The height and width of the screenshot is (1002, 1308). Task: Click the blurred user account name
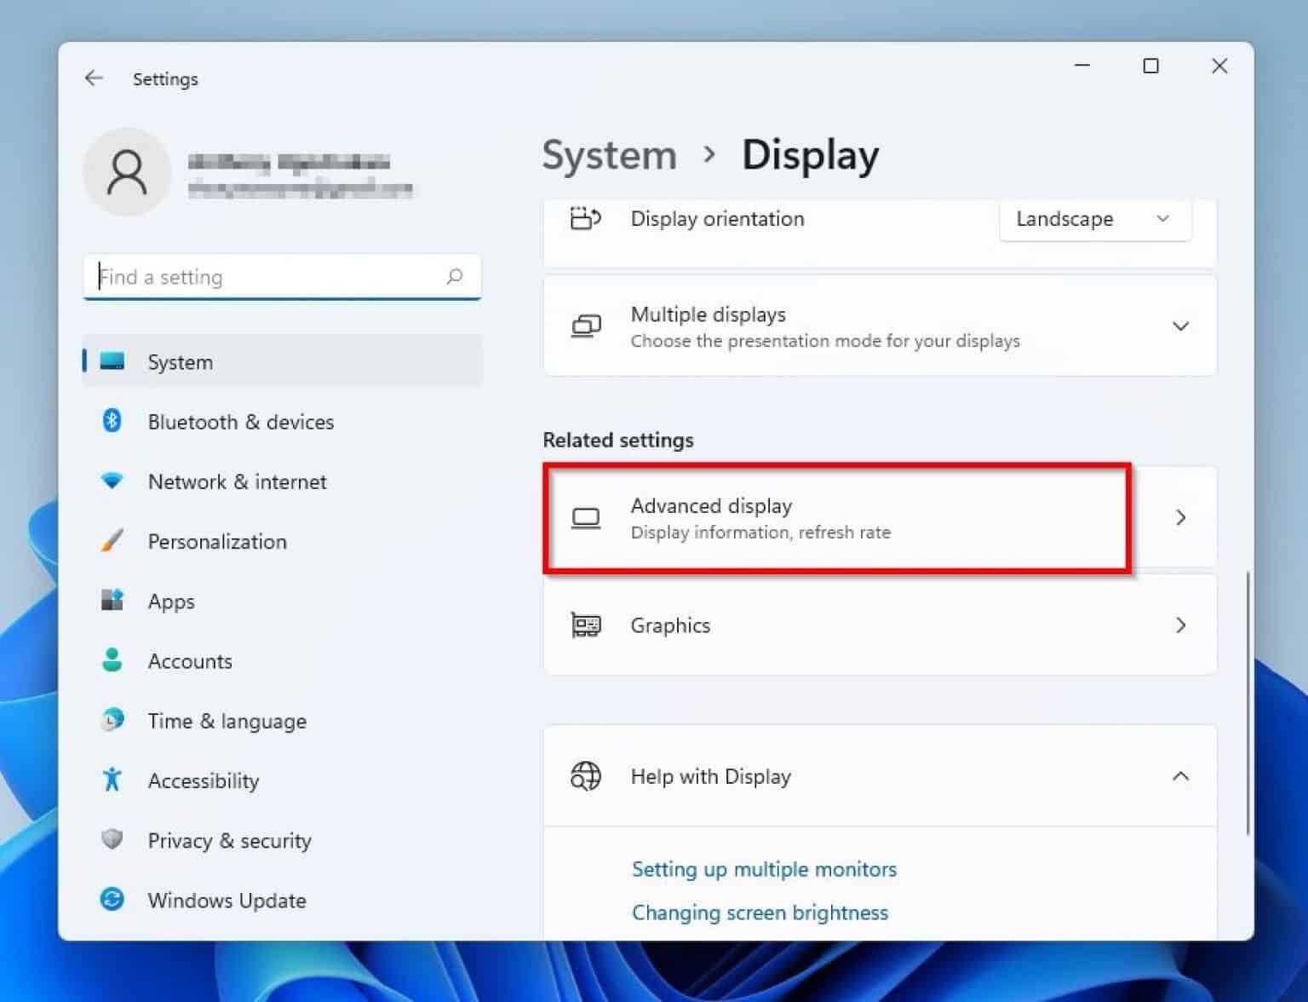point(289,162)
